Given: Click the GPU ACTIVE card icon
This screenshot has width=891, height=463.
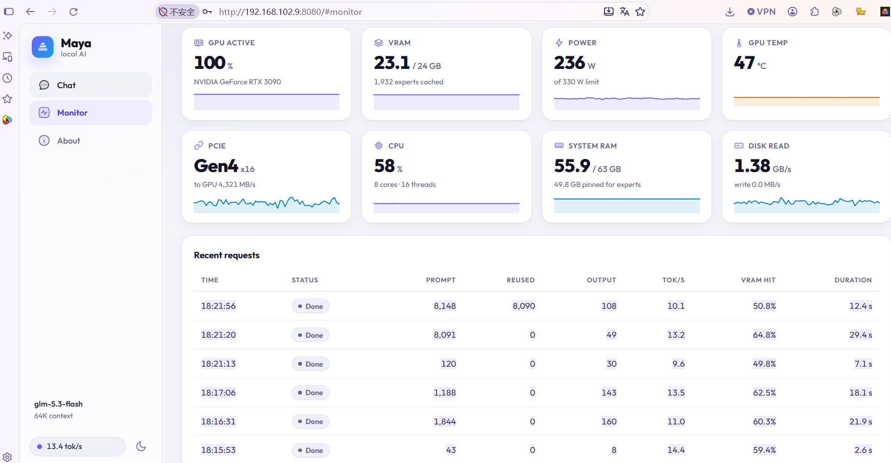Looking at the screenshot, I should tap(199, 43).
